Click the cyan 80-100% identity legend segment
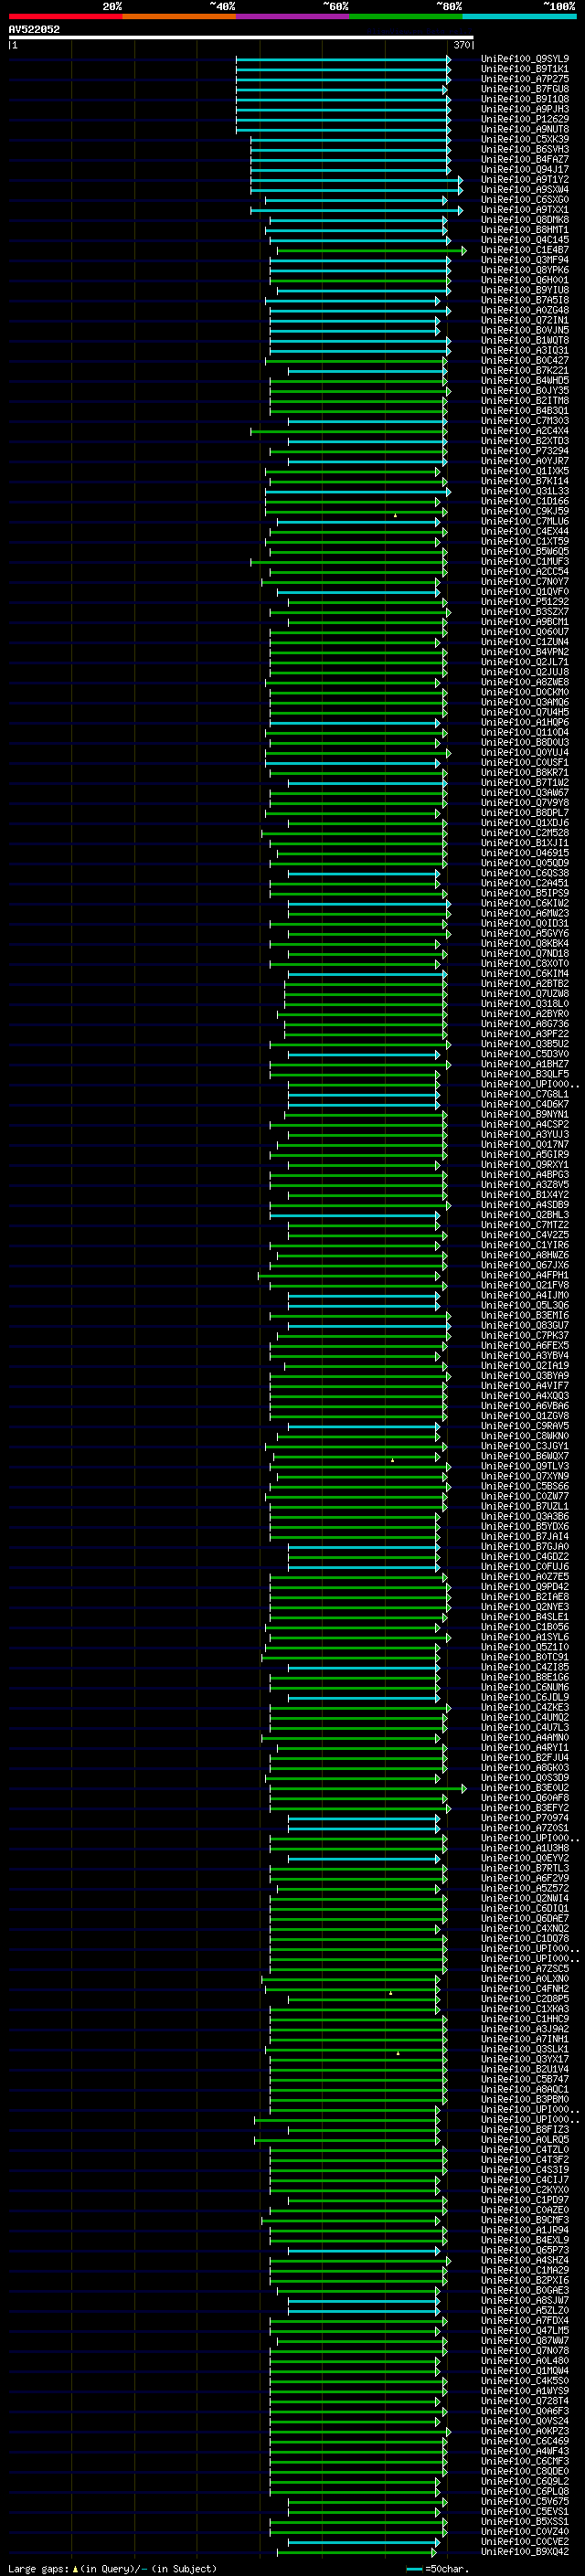Image resolution: width=585 pixels, height=2576 pixels. tap(519, 17)
